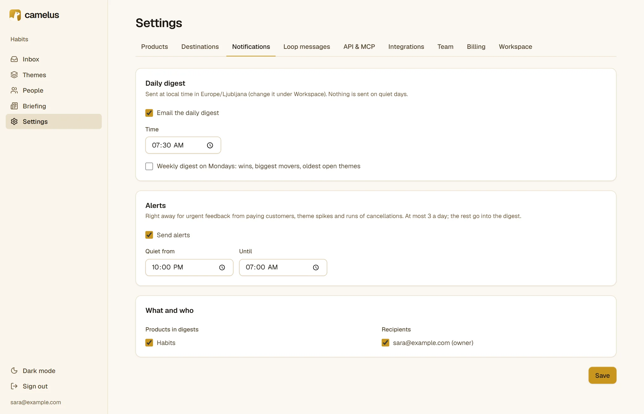Image resolution: width=644 pixels, height=414 pixels.
Task: Click sara@example.com at sidebar bottom
Action: pos(36,402)
